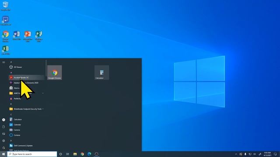The image size is (280, 157).
Task: Select the Recycle Bin desktop icon
Action: (x=6, y=6)
